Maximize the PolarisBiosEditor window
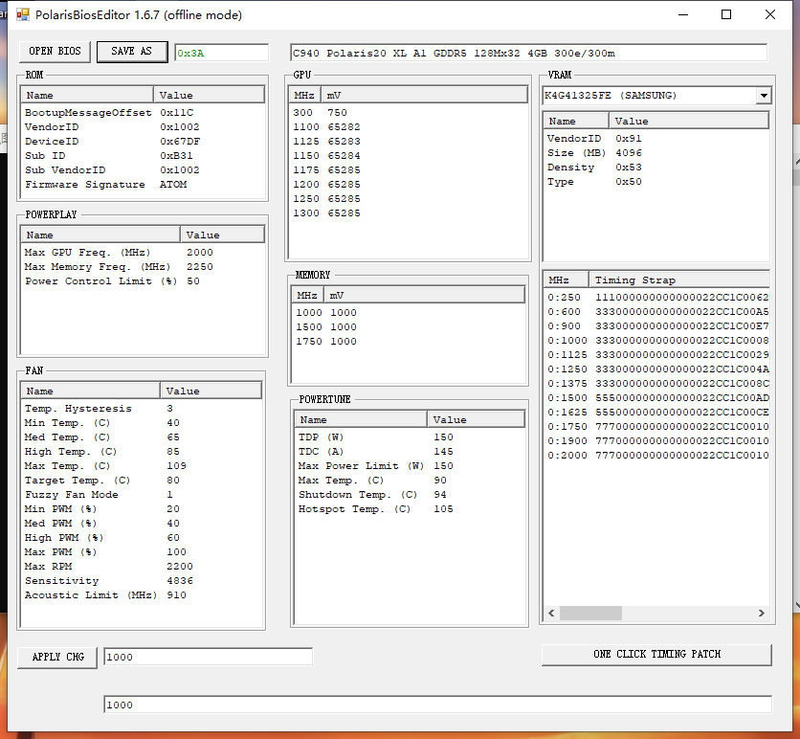Image resolution: width=800 pixels, height=739 pixels. click(x=726, y=14)
